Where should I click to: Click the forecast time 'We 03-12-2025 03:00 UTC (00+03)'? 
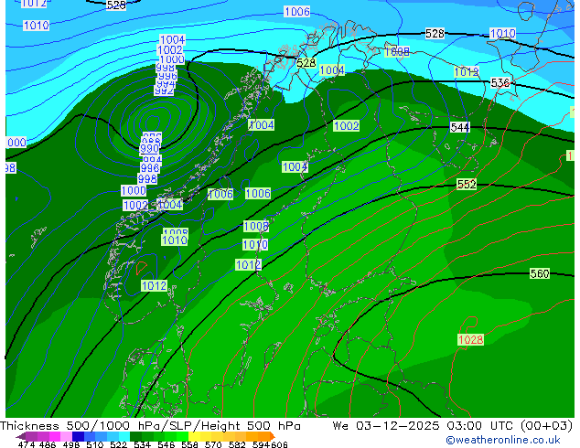(x=453, y=426)
